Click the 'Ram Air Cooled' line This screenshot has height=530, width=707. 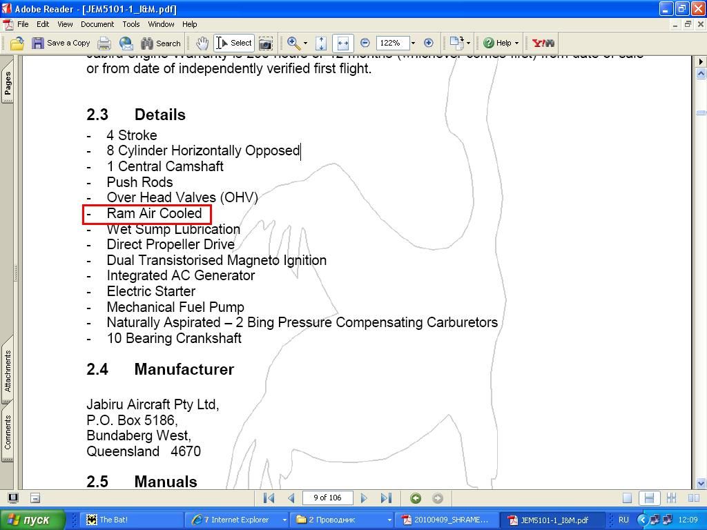coord(154,213)
